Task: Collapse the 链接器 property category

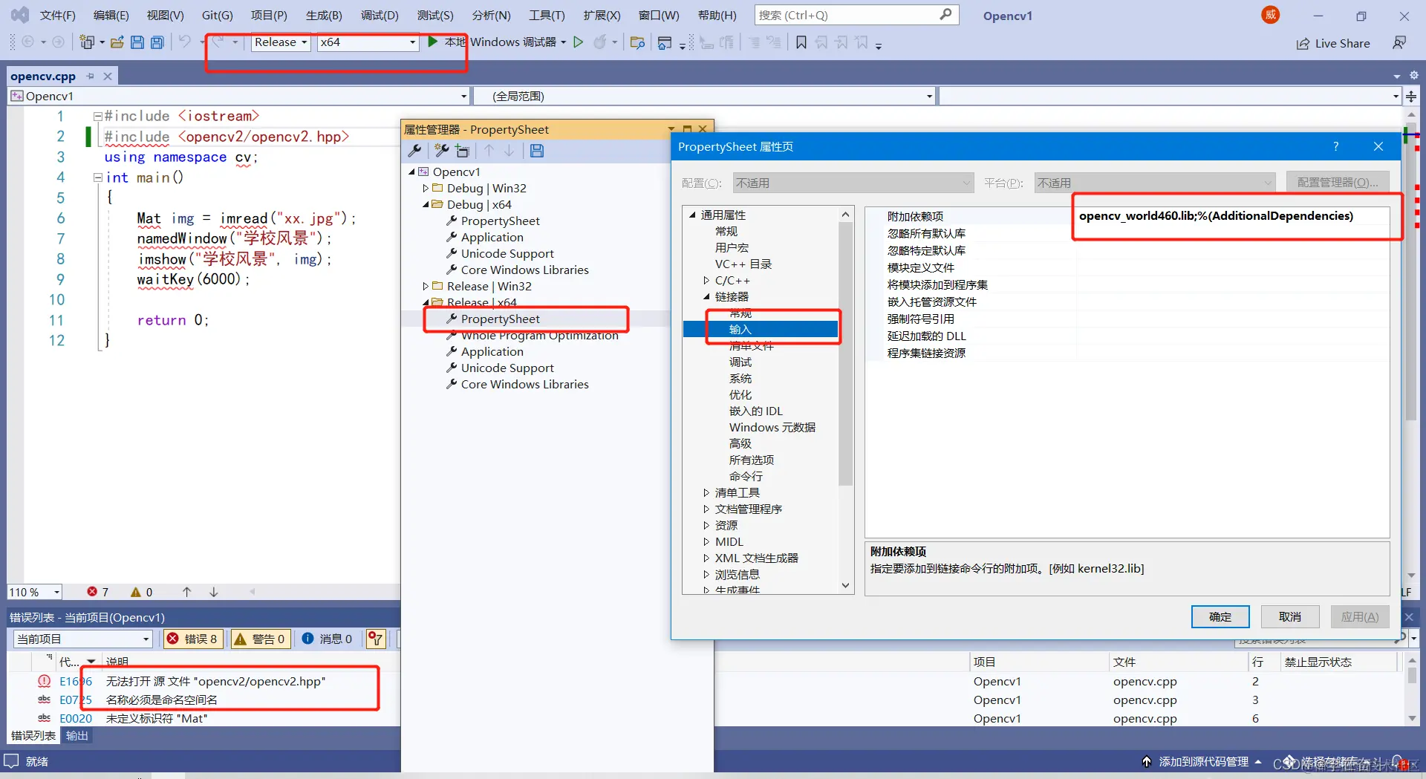Action: (x=706, y=297)
